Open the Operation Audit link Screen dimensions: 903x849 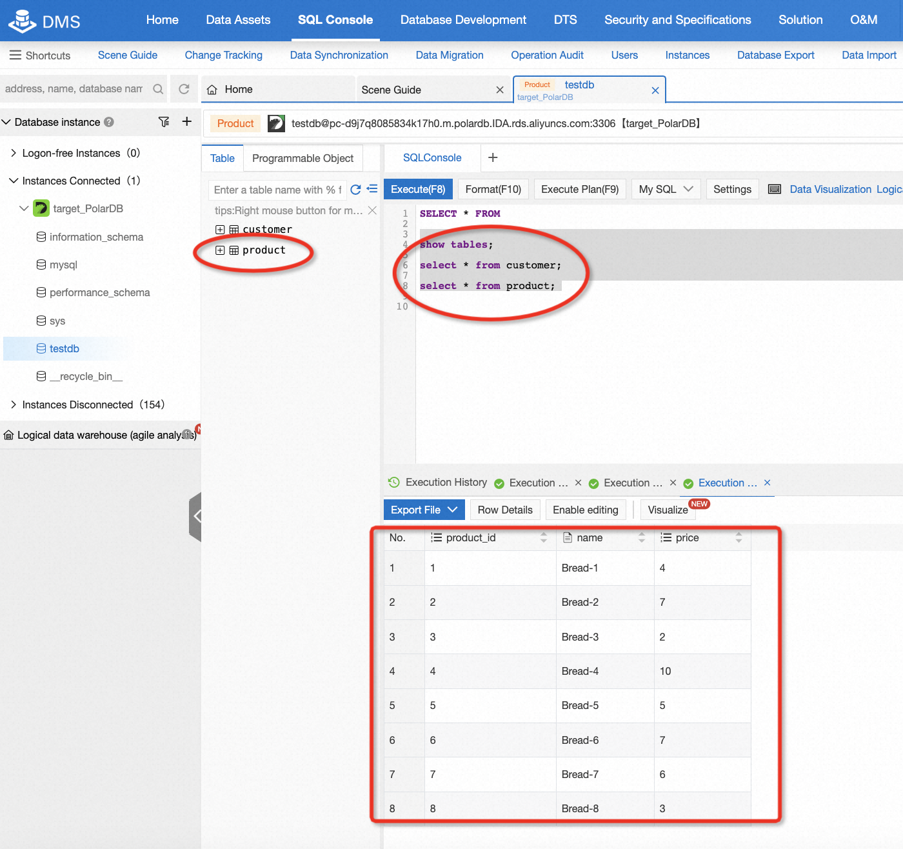pos(547,55)
